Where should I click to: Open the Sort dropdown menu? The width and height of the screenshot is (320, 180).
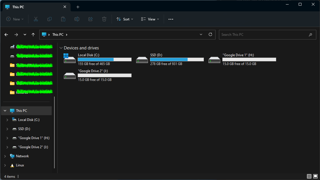point(125,19)
